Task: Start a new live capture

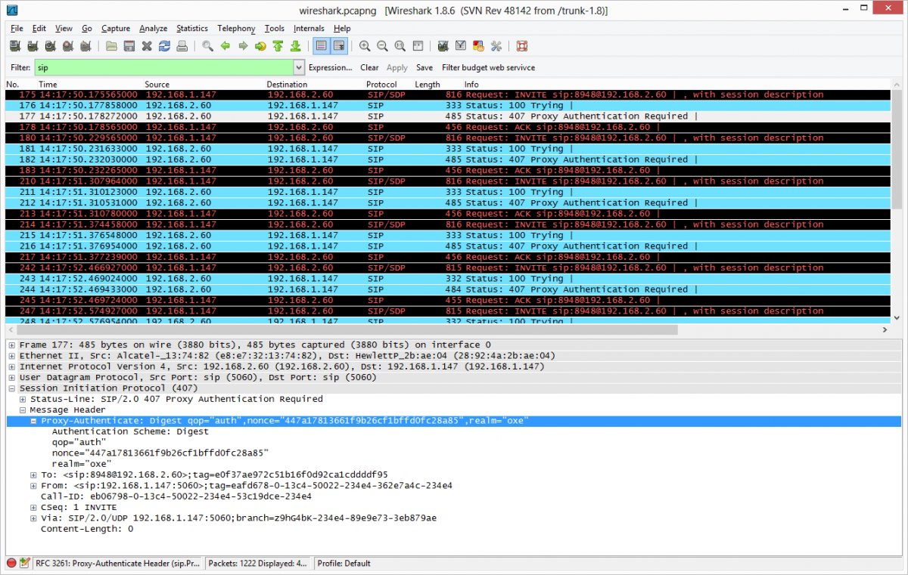Action: coord(51,46)
